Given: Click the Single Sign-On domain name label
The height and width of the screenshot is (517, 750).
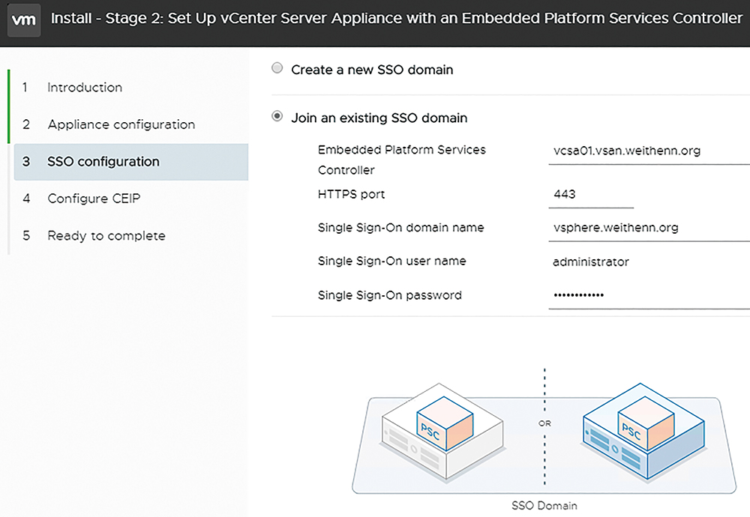Looking at the screenshot, I should coord(400,228).
